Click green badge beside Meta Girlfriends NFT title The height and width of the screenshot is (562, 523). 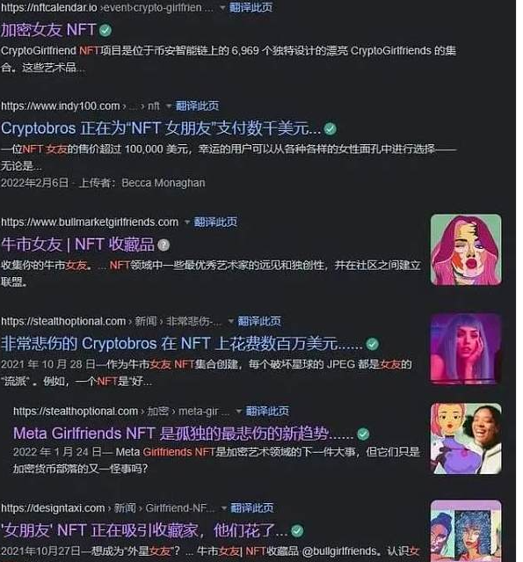click(363, 434)
